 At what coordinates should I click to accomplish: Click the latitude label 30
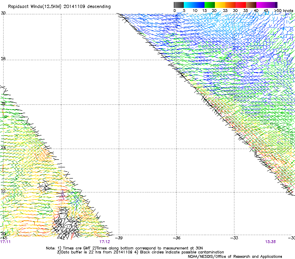tap(3, 13)
